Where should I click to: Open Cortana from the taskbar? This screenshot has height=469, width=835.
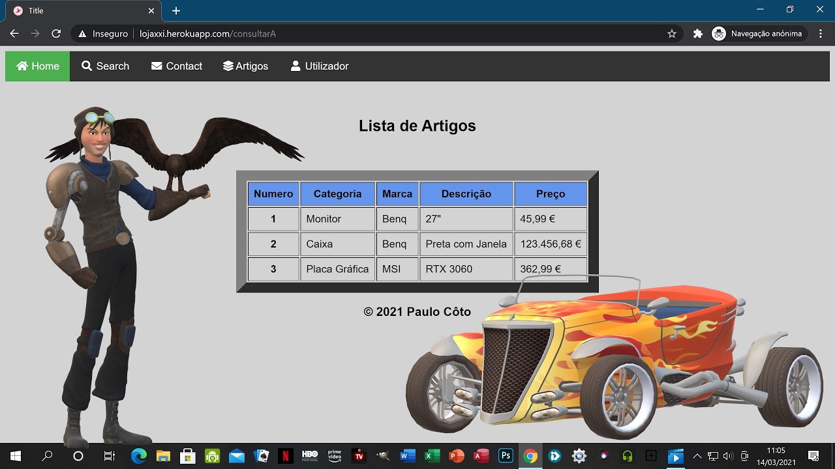pyautogui.click(x=78, y=456)
